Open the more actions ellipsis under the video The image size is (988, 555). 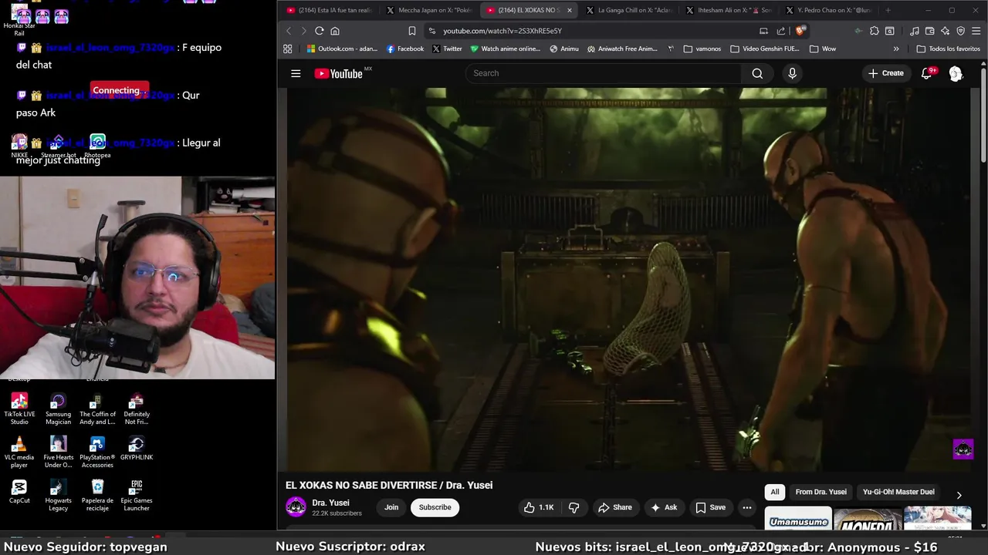(x=746, y=507)
